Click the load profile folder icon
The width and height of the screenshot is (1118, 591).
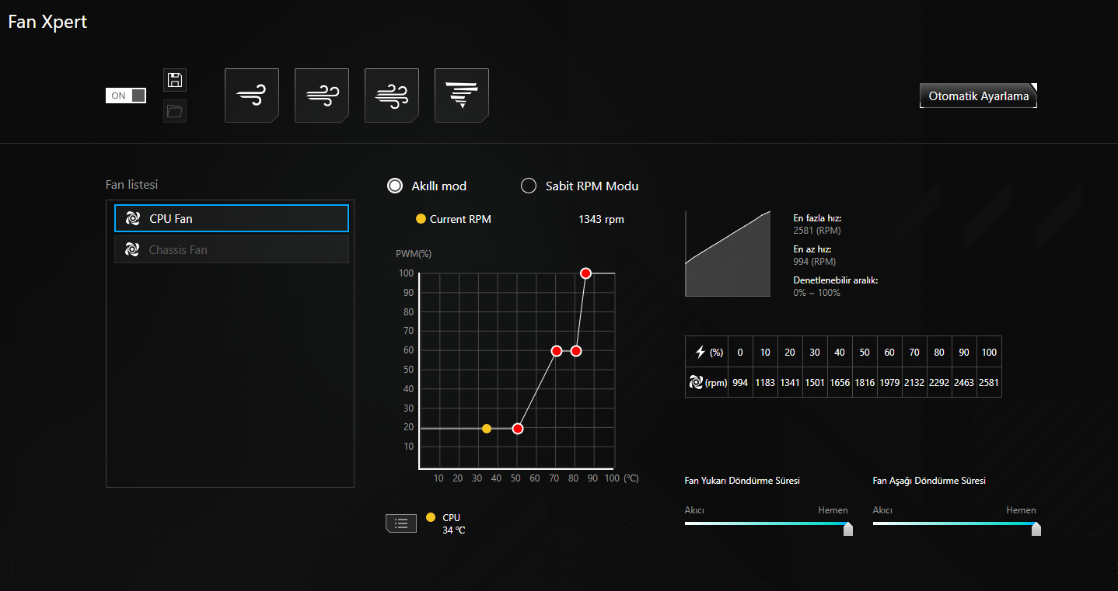(175, 111)
